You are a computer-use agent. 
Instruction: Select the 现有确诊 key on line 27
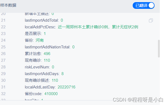tap(33, 60)
